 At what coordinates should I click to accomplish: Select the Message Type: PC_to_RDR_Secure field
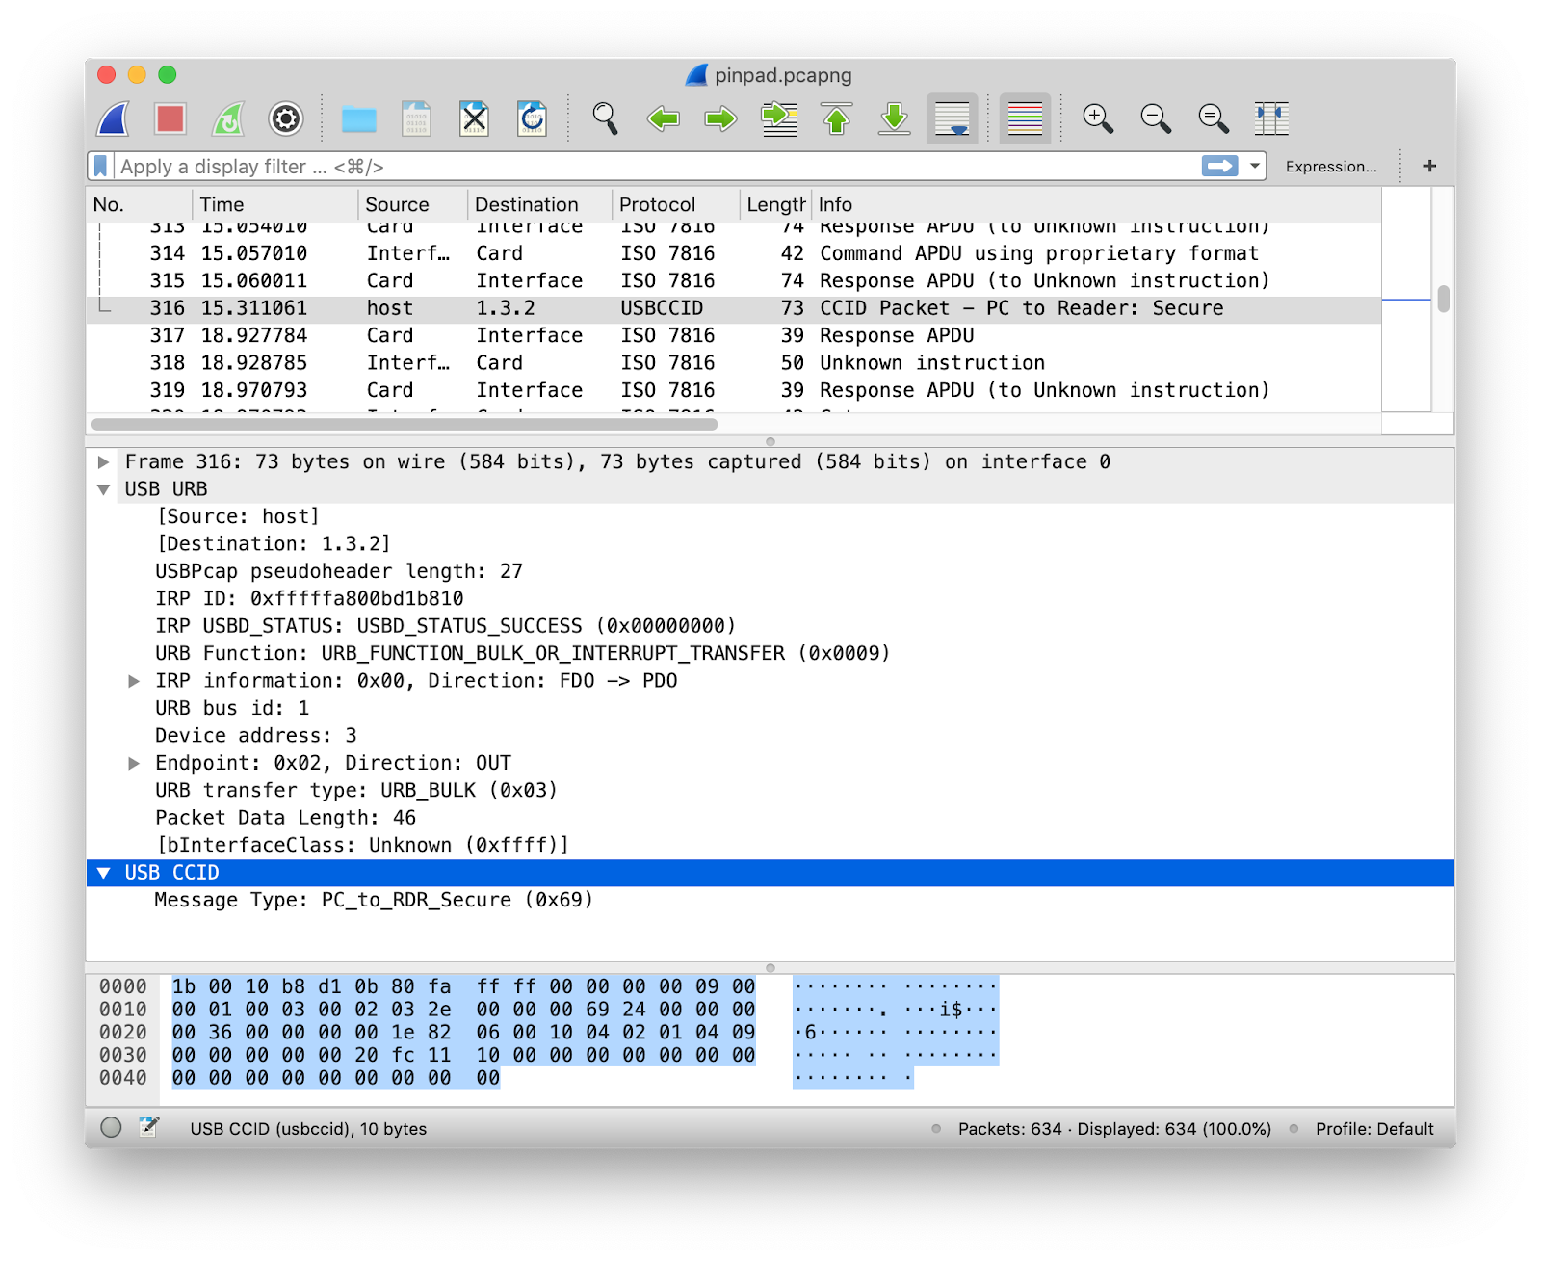click(374, 900)
